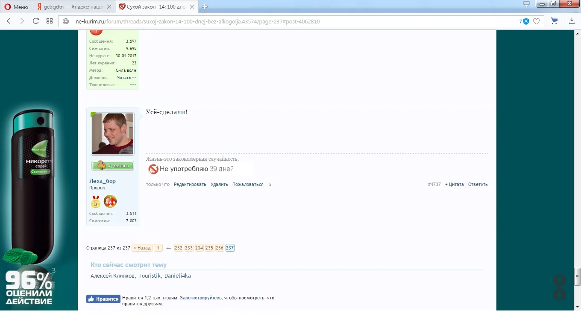Click the forward navigation arrow
581x319 pixels.
click(22, 21)
